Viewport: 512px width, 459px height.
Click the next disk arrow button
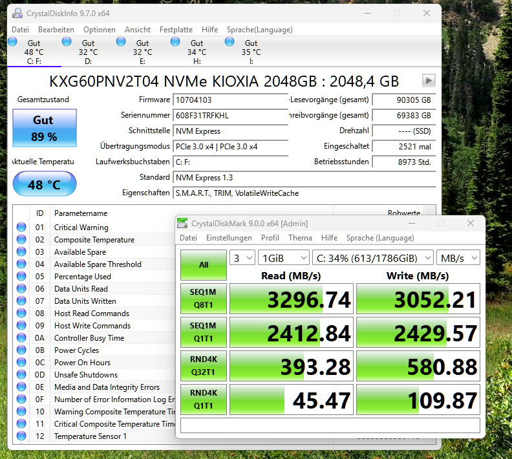(429, 80)
